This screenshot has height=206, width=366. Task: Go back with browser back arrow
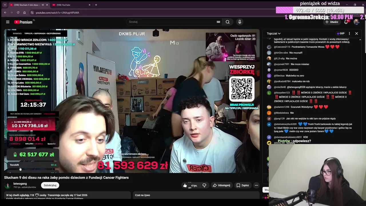(5, 13)
